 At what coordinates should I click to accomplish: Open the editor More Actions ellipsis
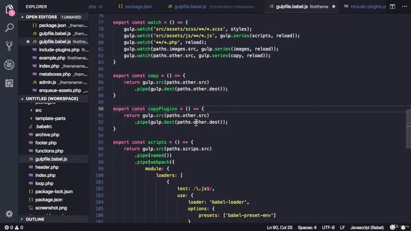pos(405,6)
